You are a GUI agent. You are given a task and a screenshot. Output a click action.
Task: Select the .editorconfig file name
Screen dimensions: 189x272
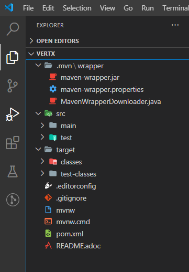(x=76, y=186)
